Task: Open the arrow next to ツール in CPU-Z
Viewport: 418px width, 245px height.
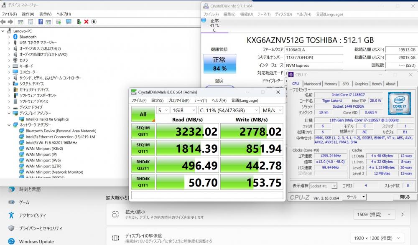Action: coord(363,197)
